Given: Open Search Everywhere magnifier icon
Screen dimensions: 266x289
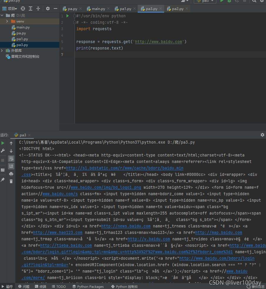Looking at the screenshot, I should pos(254,1).
